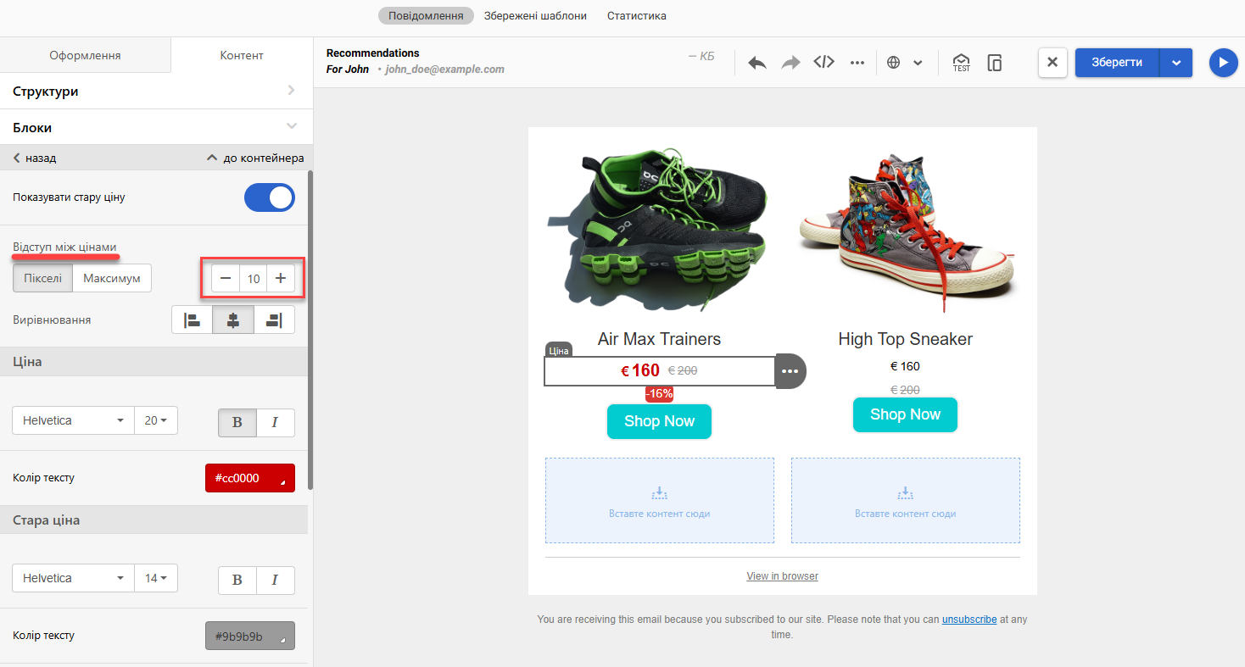The width and height of the screenshot is (1245, 667).
Task: Open Стара ціна font size 14 dropdown
Action: [156, 578]
